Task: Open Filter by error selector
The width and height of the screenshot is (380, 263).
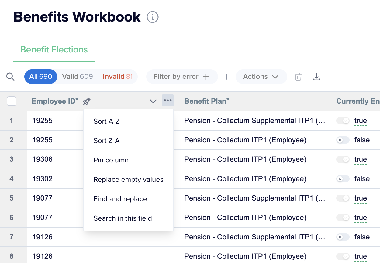Action: point(181,77)
